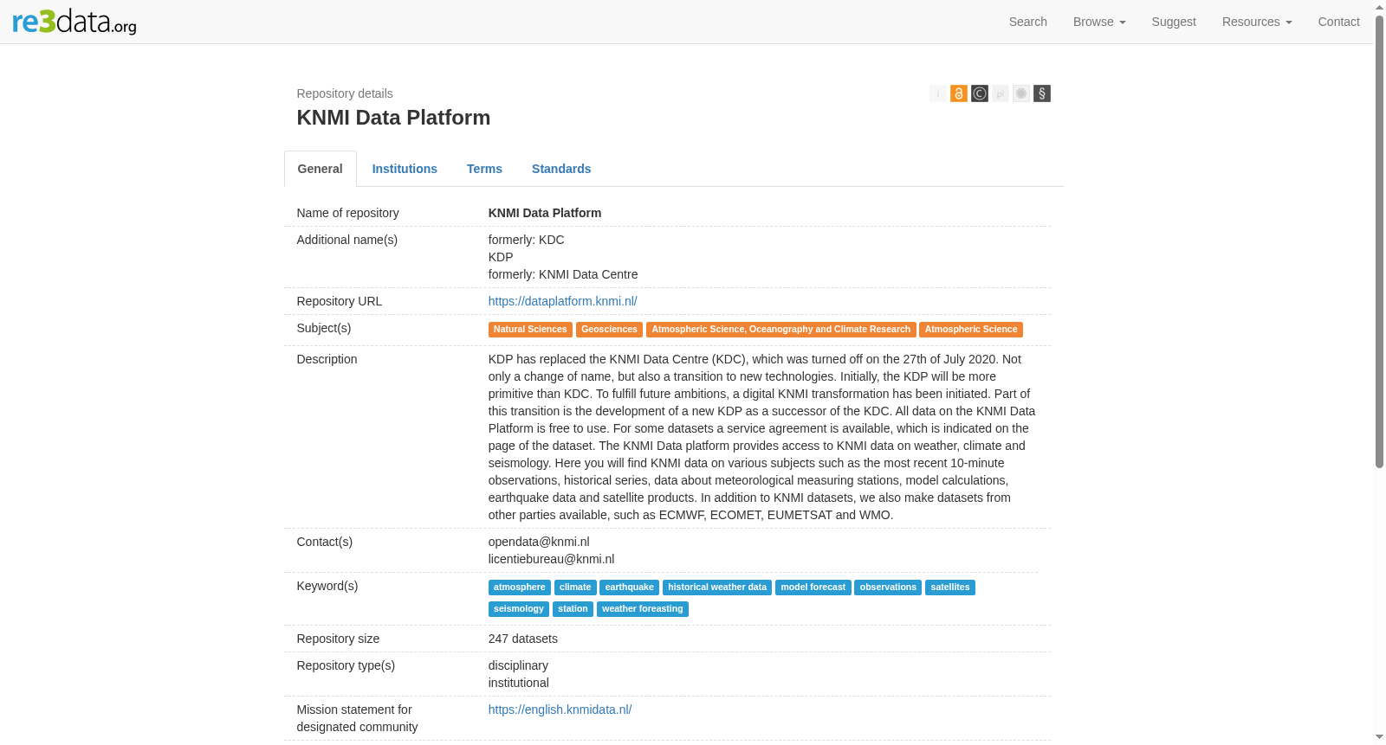The image size is (1386, 745).
Task: Click the greyed-out information badge icon
Action: pyautogui.click(x=938, y=93)
